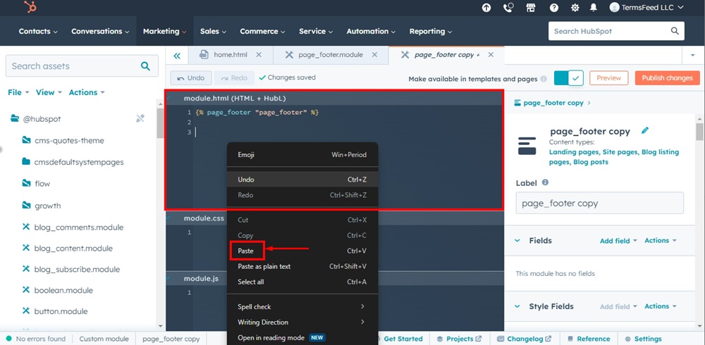
Task: Choose Undo from the context menu
Action: [x=302, y=180]
